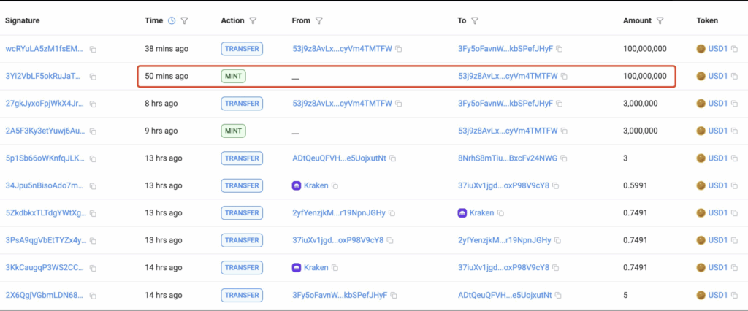The image size is (748, 311).
Task: Select the Token column header
Action: click(707, 20)
